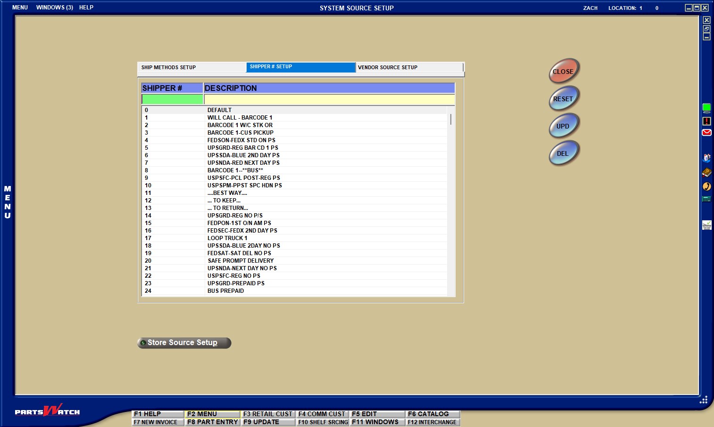
Task: Open the red exclamation alert icon
Action: (706, 121)
